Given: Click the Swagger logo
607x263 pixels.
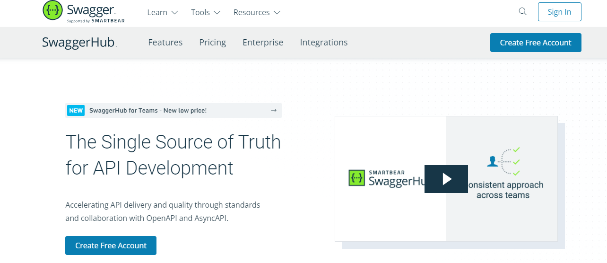Looking at the screenshot, I should point(84,12).
